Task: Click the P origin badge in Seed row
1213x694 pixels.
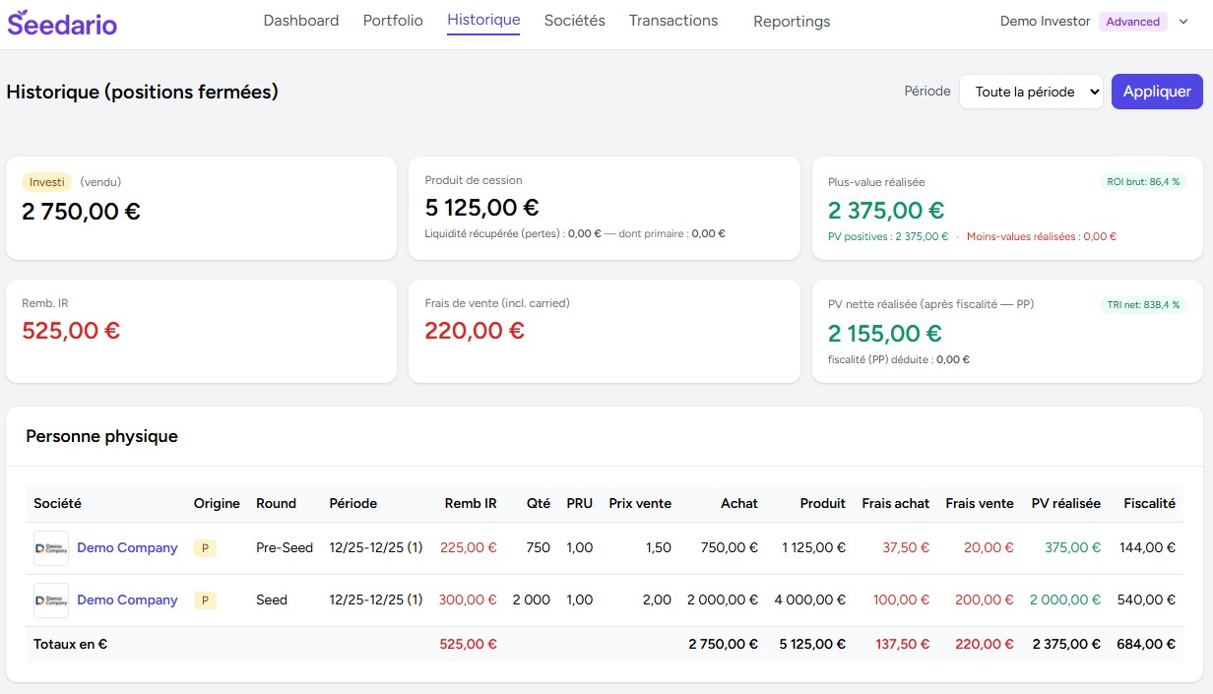Action: (205, 600)
